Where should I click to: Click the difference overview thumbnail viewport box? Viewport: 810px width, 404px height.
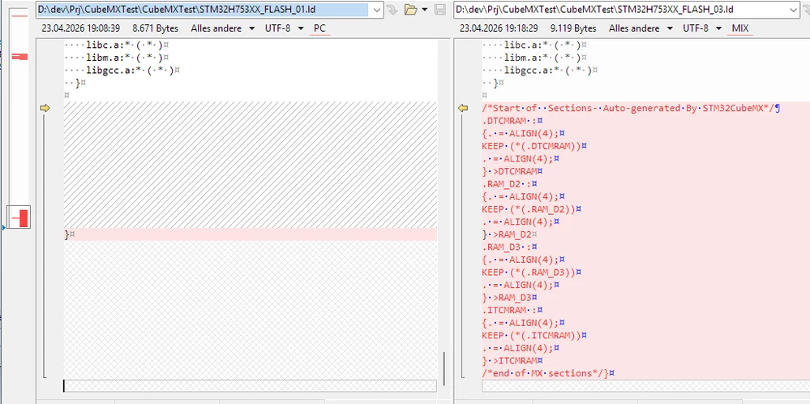pos(19,217)
